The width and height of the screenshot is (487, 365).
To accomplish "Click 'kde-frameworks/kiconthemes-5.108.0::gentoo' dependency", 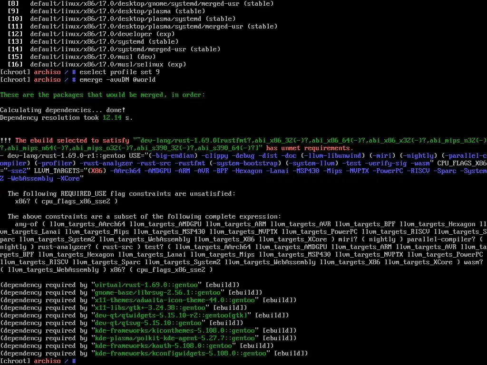I will 175,331.
